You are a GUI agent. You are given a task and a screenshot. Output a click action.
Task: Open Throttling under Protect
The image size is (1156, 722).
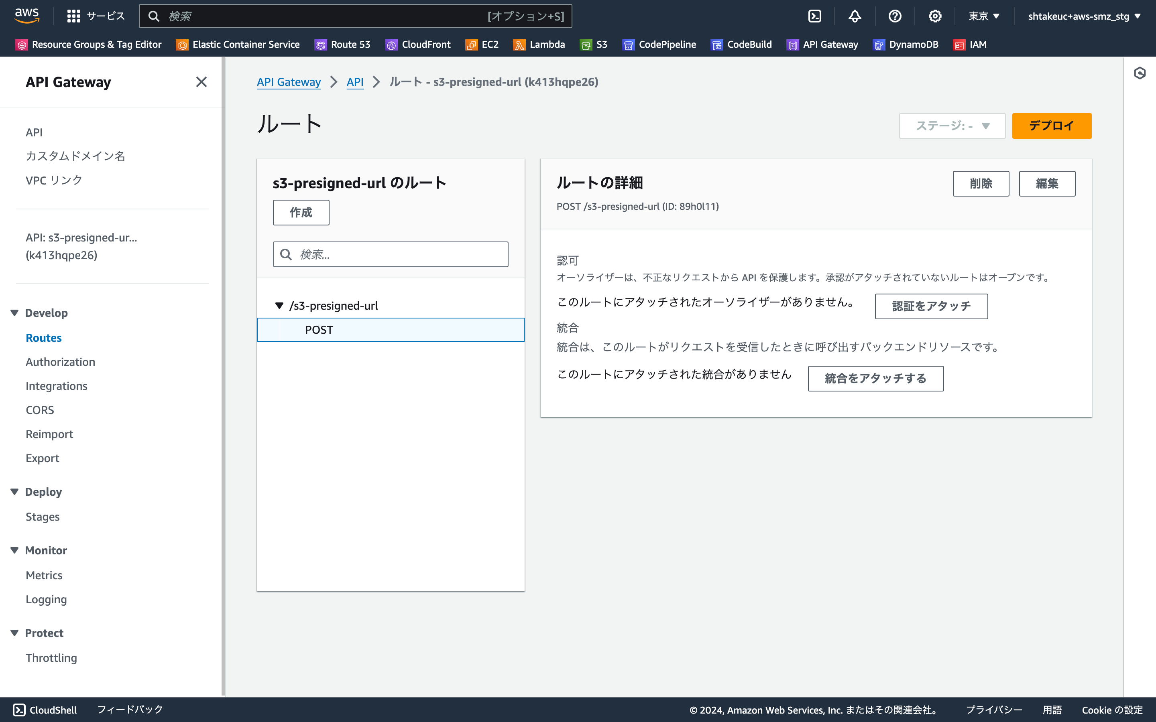51,657
